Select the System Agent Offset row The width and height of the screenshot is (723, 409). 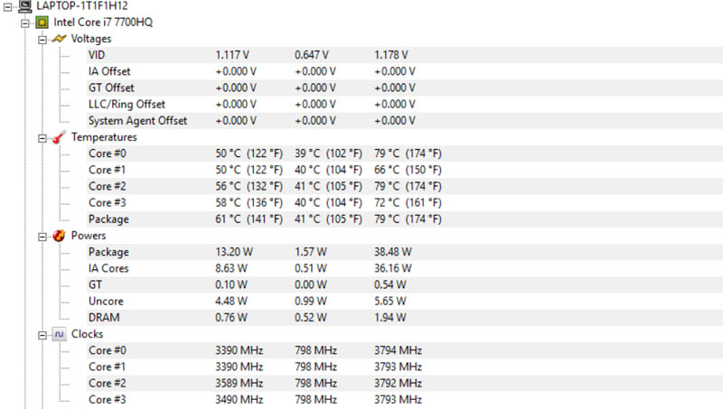pos(405,121)
